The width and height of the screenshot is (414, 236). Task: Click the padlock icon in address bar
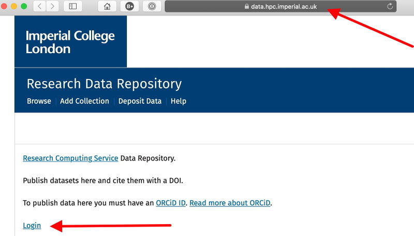pyautogui.click(x=246, y=7)
